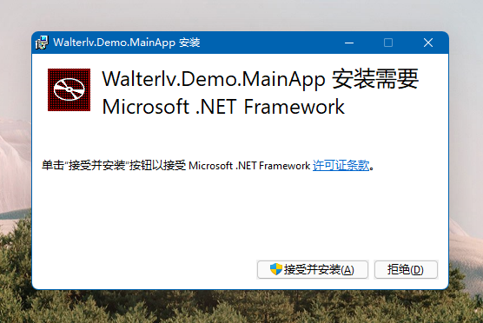Click the disabled maximize button in the title bar
483x323 pixels.
tap(388, 43)
